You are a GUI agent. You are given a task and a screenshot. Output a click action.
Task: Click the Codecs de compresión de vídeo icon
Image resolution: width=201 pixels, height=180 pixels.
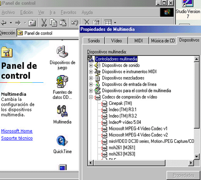click(97, 97)
